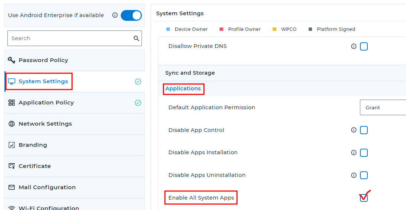Open the Branding section

click(75, 145)
